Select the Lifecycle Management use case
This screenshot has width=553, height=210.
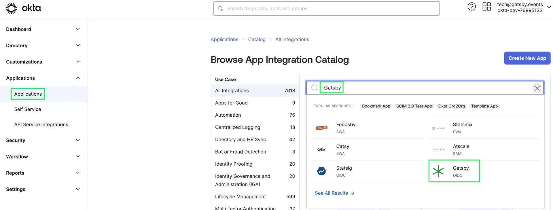(x=255, y=196)
